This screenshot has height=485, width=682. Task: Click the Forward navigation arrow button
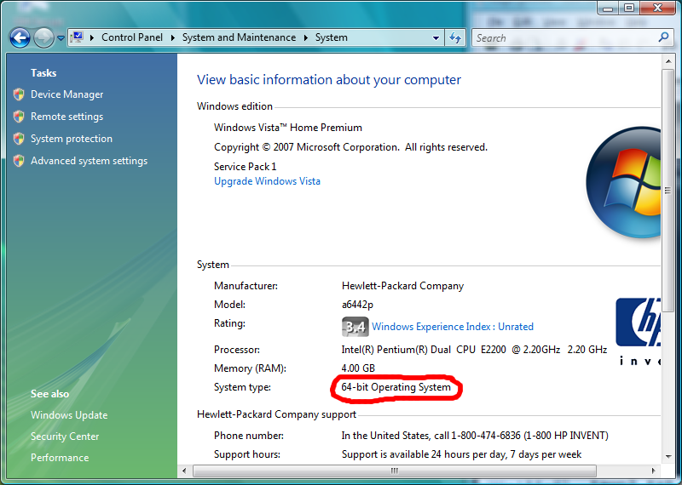pyautogui.click(x=43, y=37)
